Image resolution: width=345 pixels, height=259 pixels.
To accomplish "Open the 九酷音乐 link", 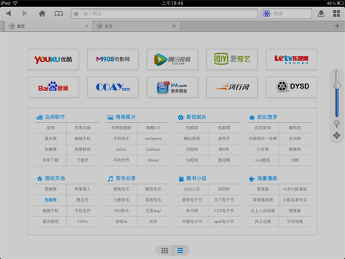I will [x=121, y=200].
